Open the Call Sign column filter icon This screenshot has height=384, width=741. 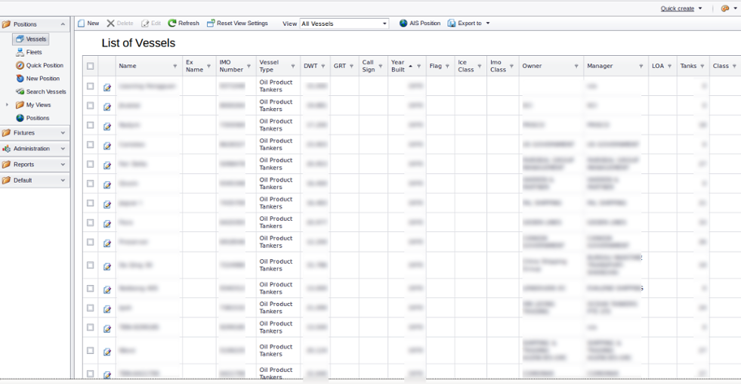coord(381,67)
